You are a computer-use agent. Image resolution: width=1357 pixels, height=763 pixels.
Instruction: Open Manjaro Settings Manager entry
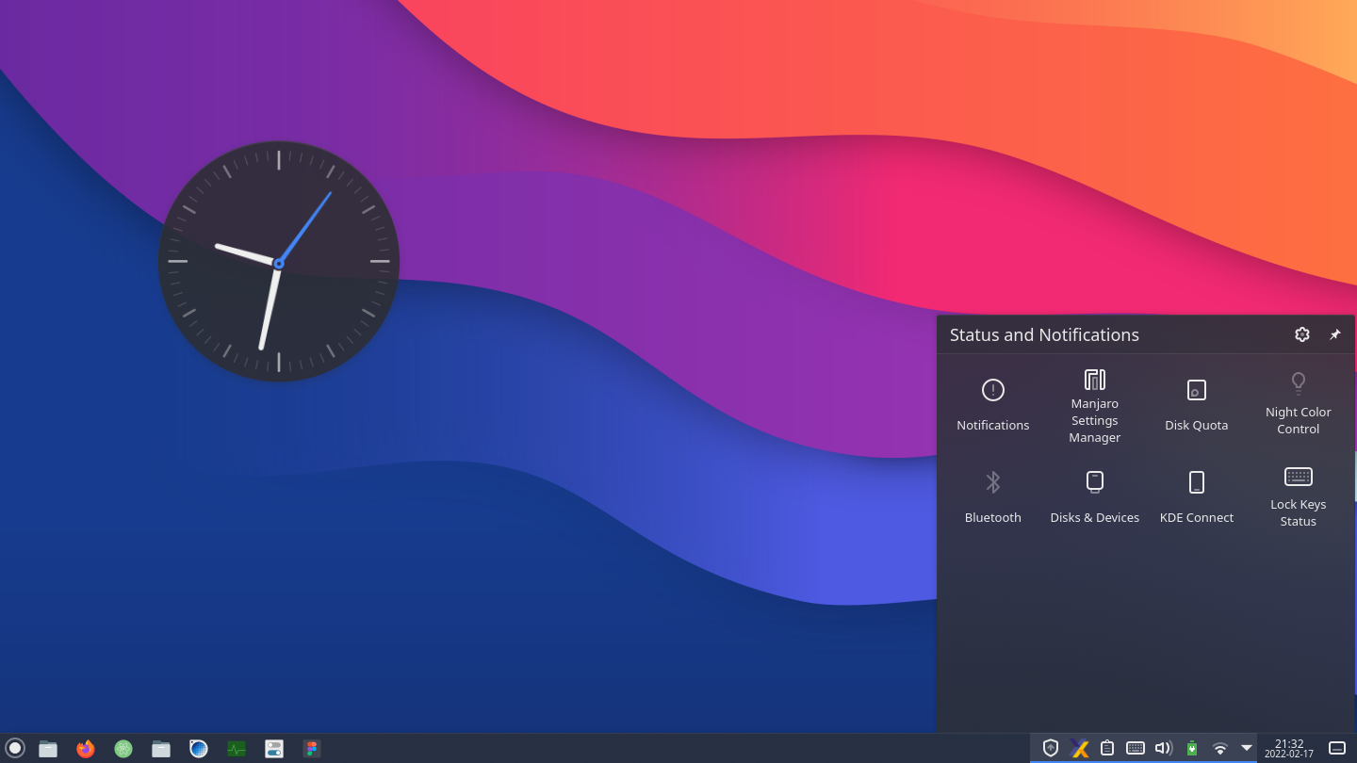point(1094,405)
